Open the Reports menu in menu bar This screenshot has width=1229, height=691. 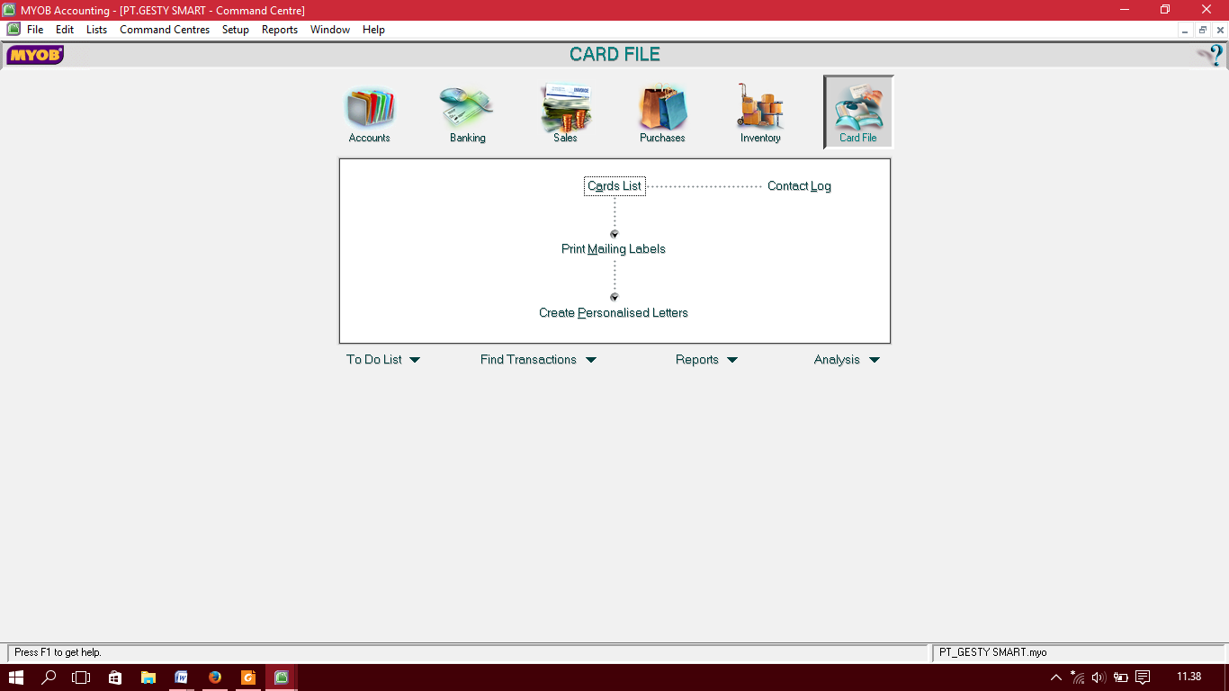[x=280, y=30]
